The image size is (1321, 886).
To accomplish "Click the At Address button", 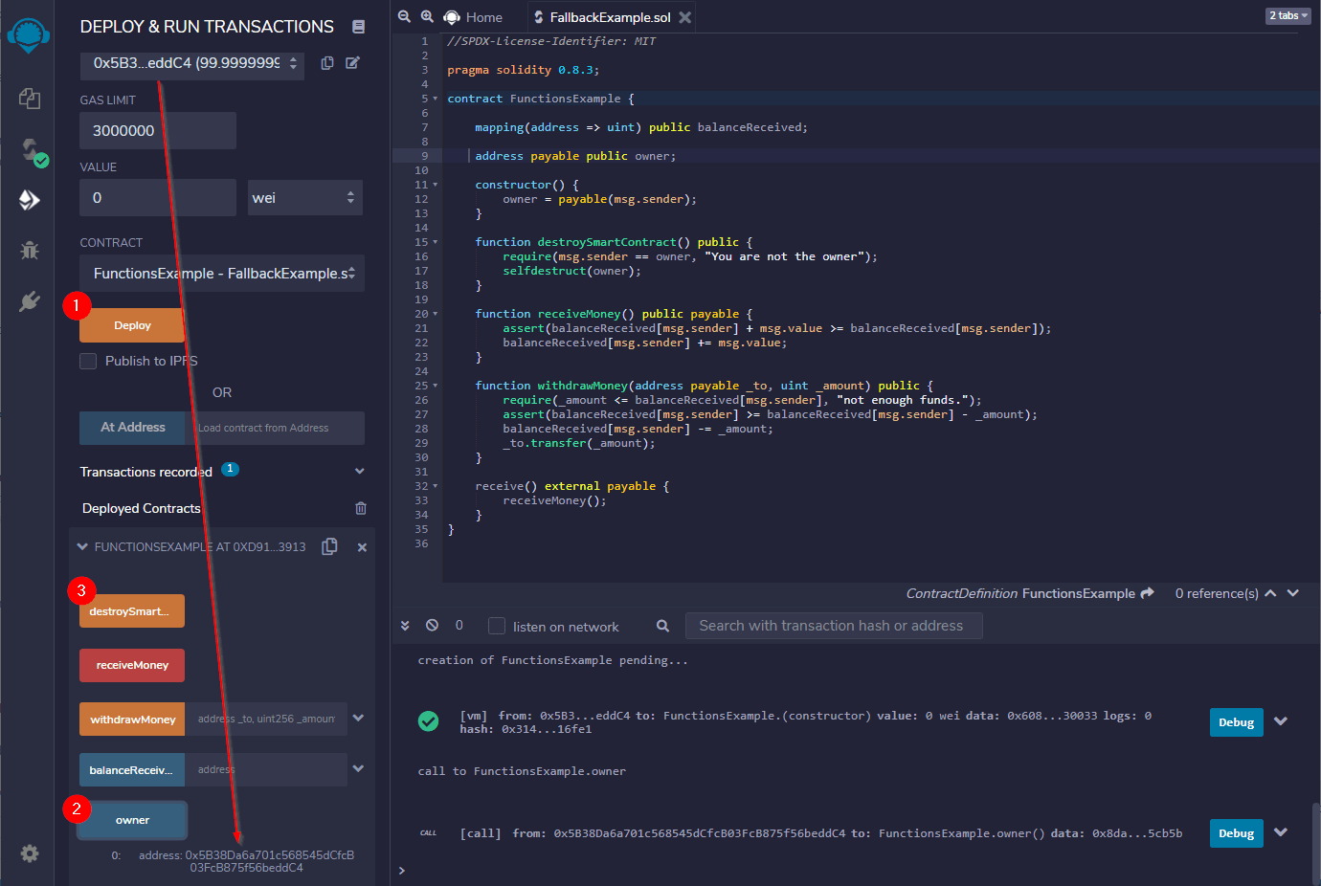I will click(133, 428).
